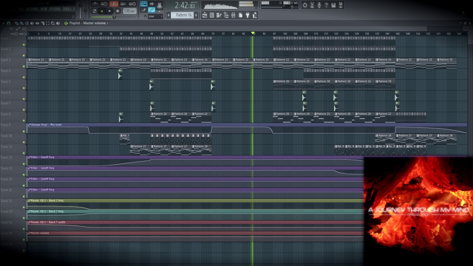The height and width of the screenshot is (266, 473).
Task: Click the record button
Action: pos(118,11)
